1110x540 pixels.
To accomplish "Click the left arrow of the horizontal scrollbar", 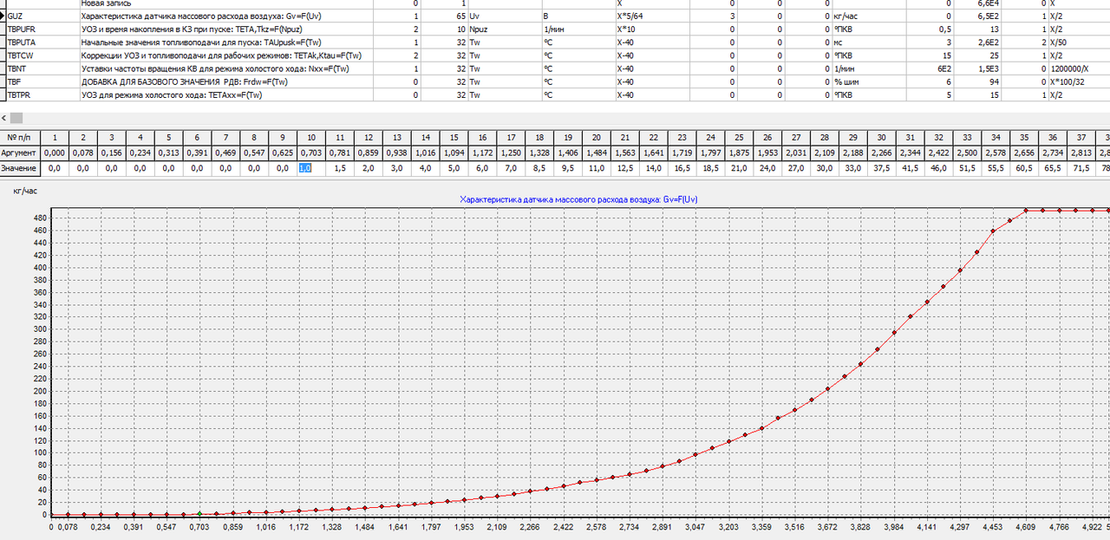I will pos(3,118).
